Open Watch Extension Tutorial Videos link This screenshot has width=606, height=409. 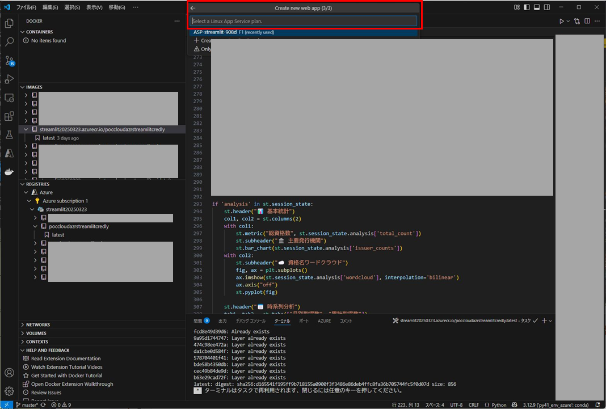point(66,367)
